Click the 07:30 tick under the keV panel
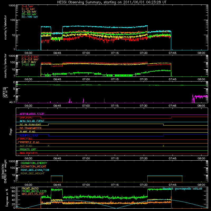211x211 pixels. (143, 53)
